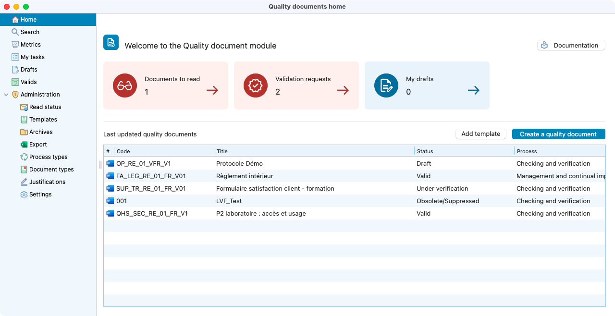Open the Validation requests card

coord(296,85)
